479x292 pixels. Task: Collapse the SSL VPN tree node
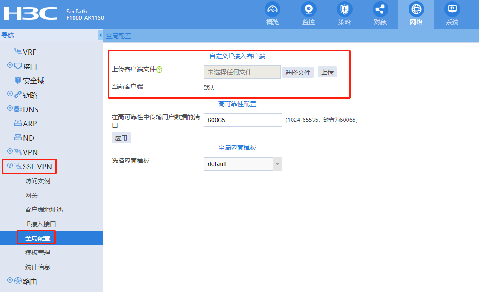click(x=10, y=165)
